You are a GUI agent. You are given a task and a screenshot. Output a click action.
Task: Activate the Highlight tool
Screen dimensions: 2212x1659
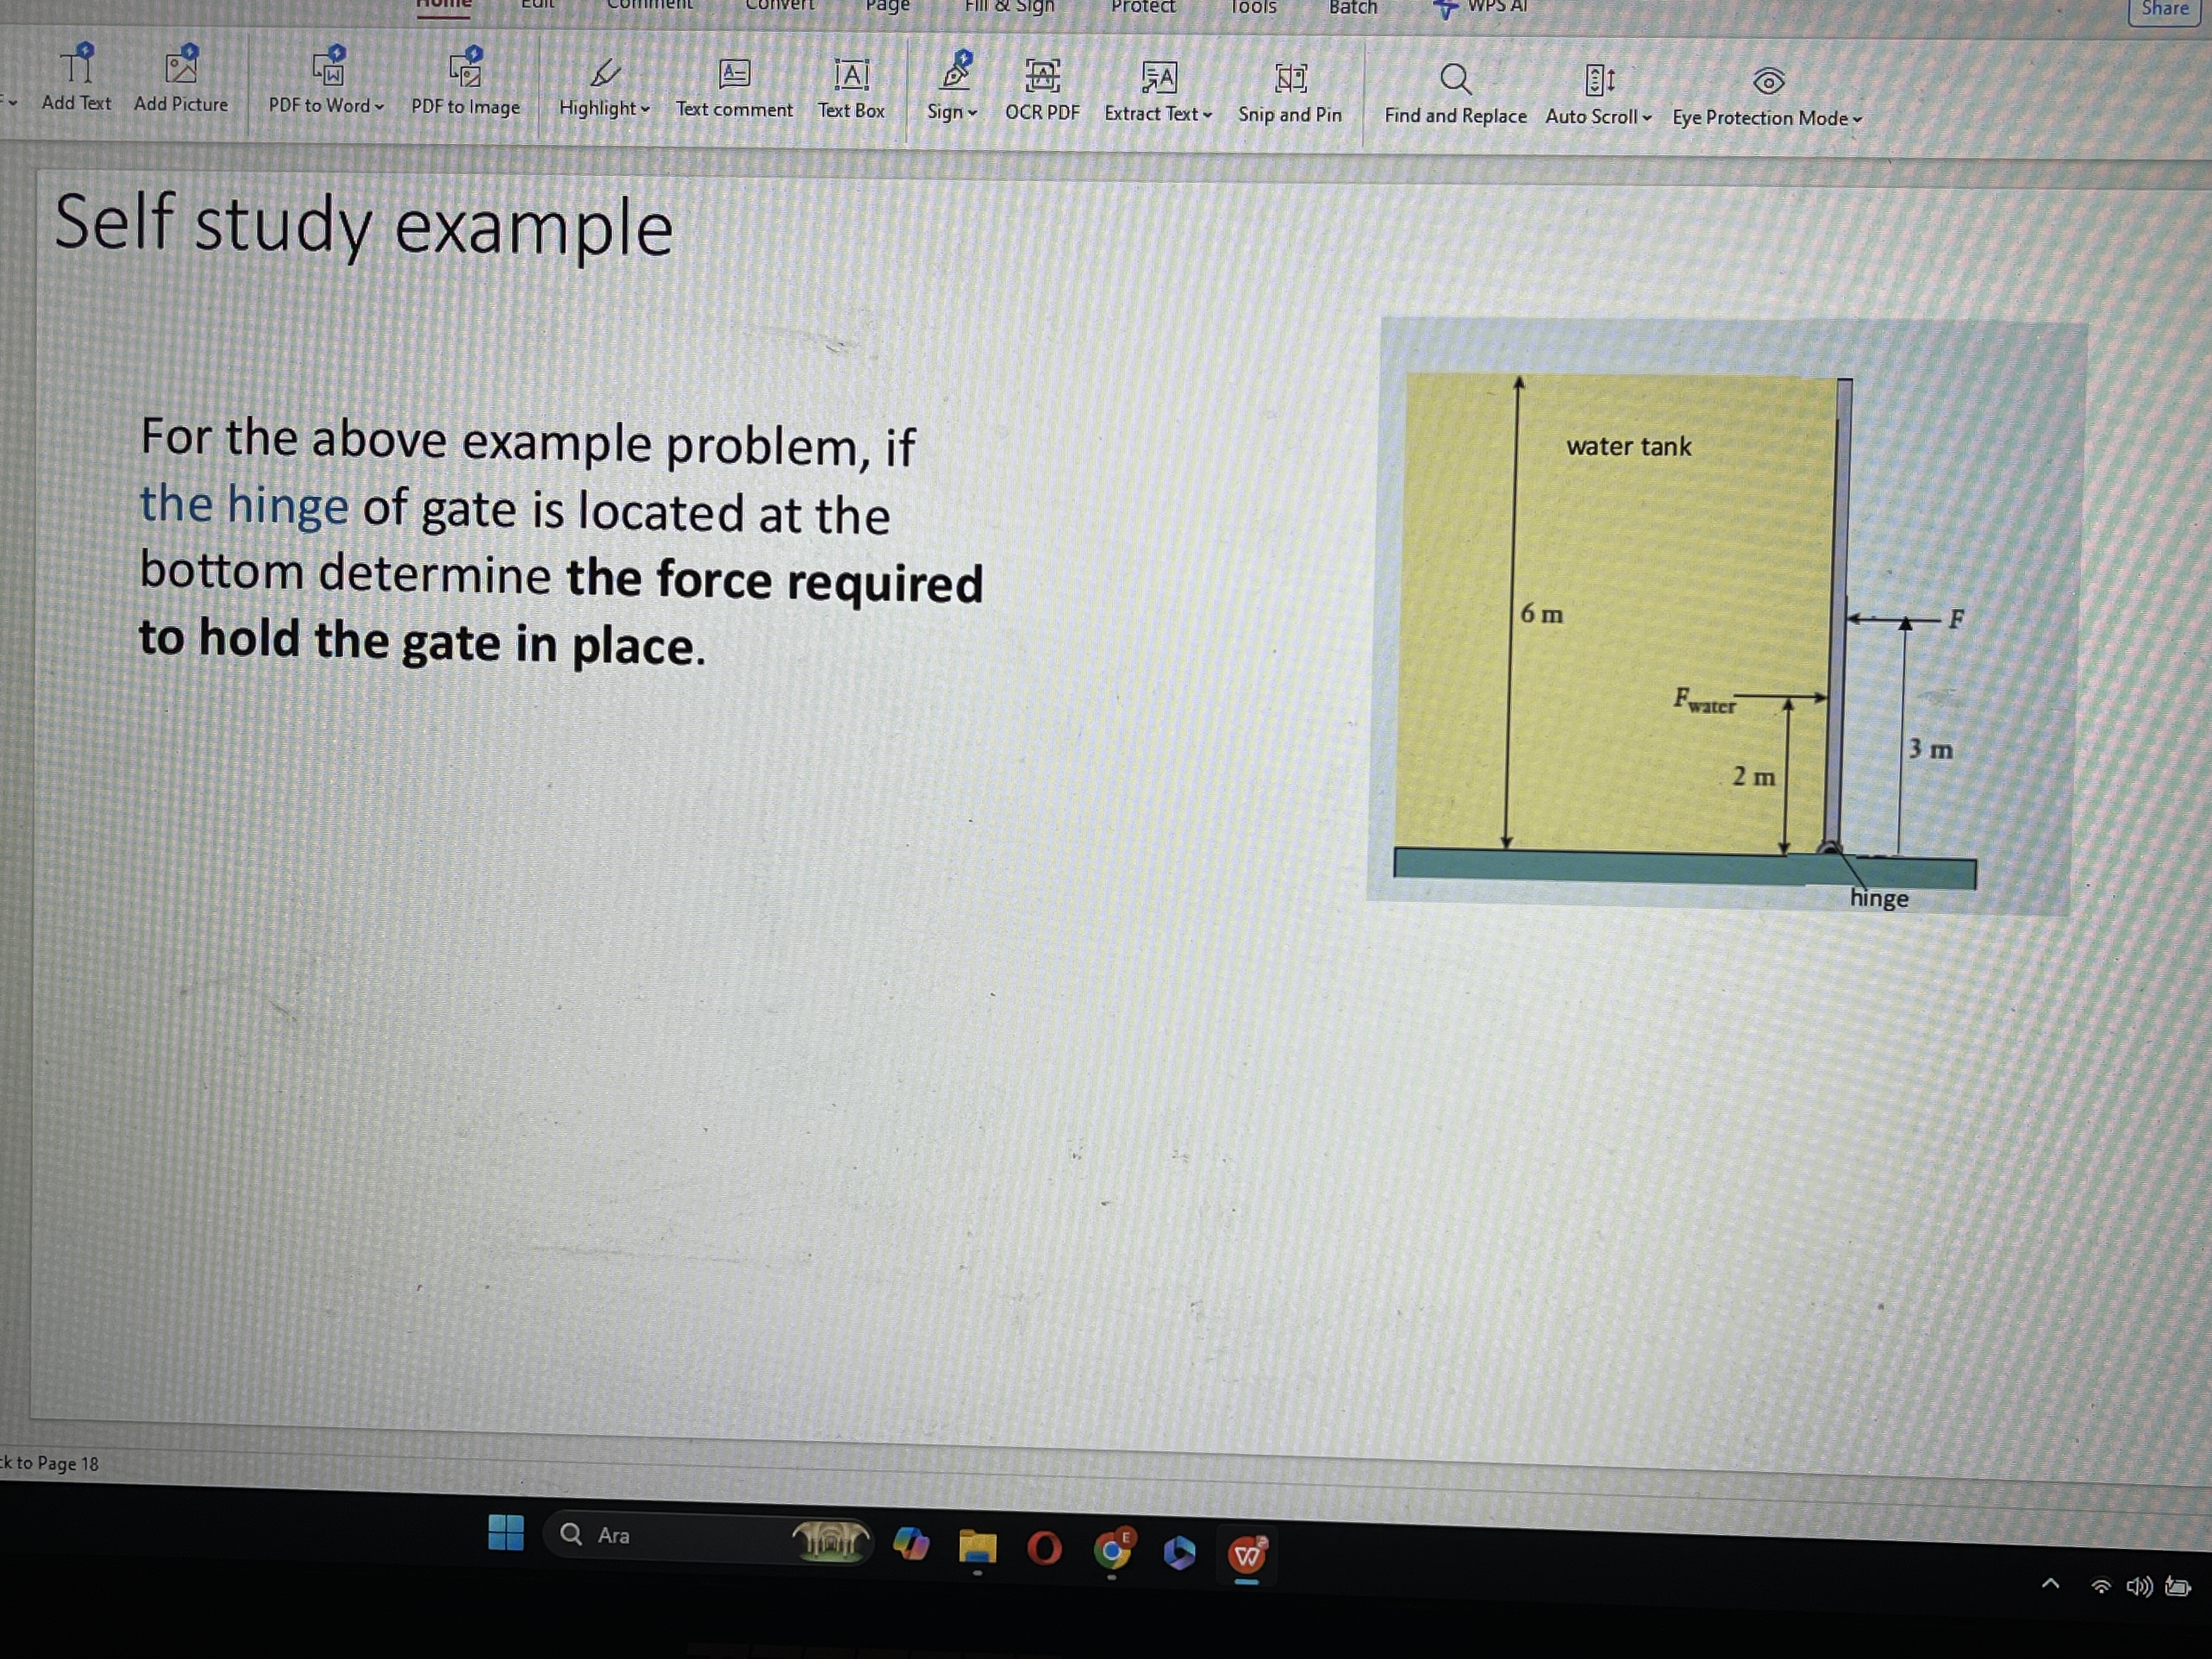pos(600,90)
